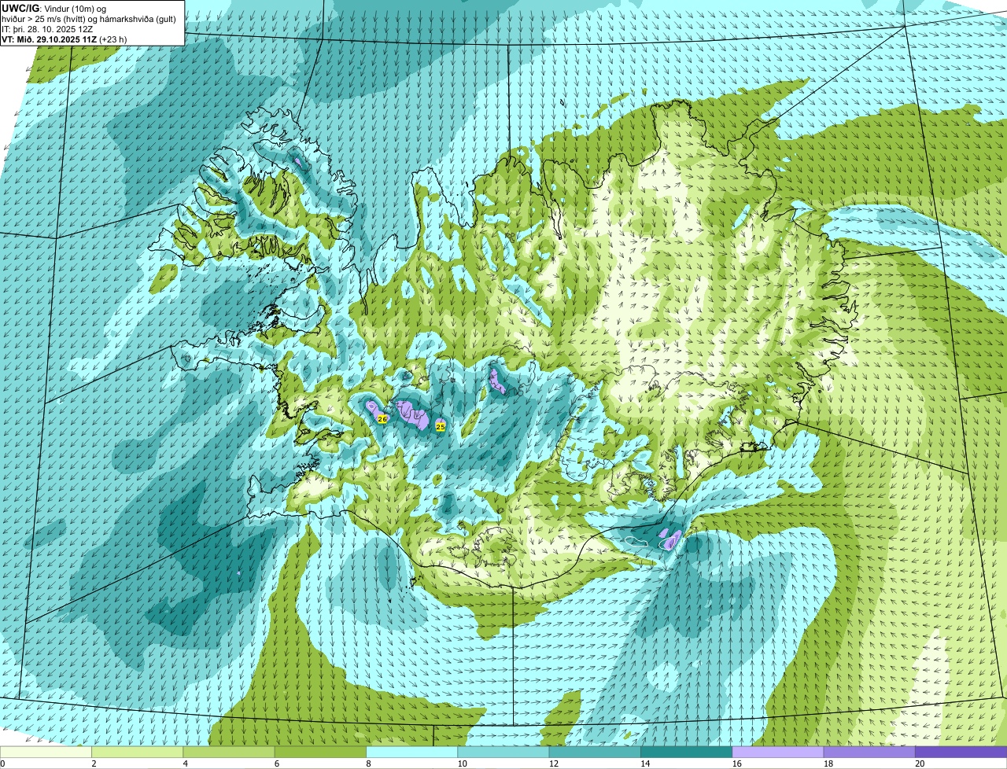
Task: Select the 4–6 m/s legend color swatch
Action: click(229, 752)
